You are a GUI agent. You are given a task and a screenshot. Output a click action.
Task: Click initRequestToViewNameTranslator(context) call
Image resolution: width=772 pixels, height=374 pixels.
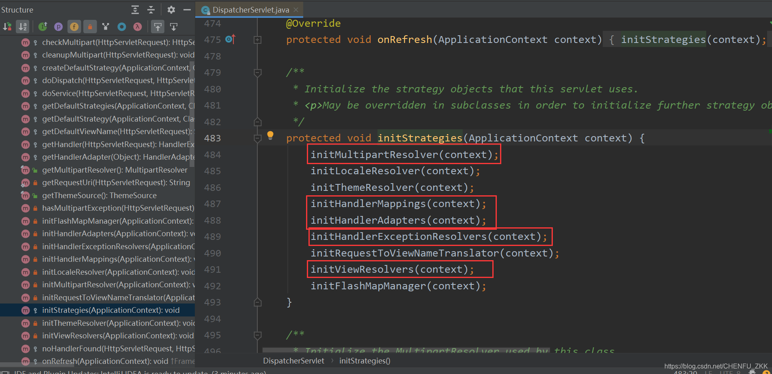point(435,253)
